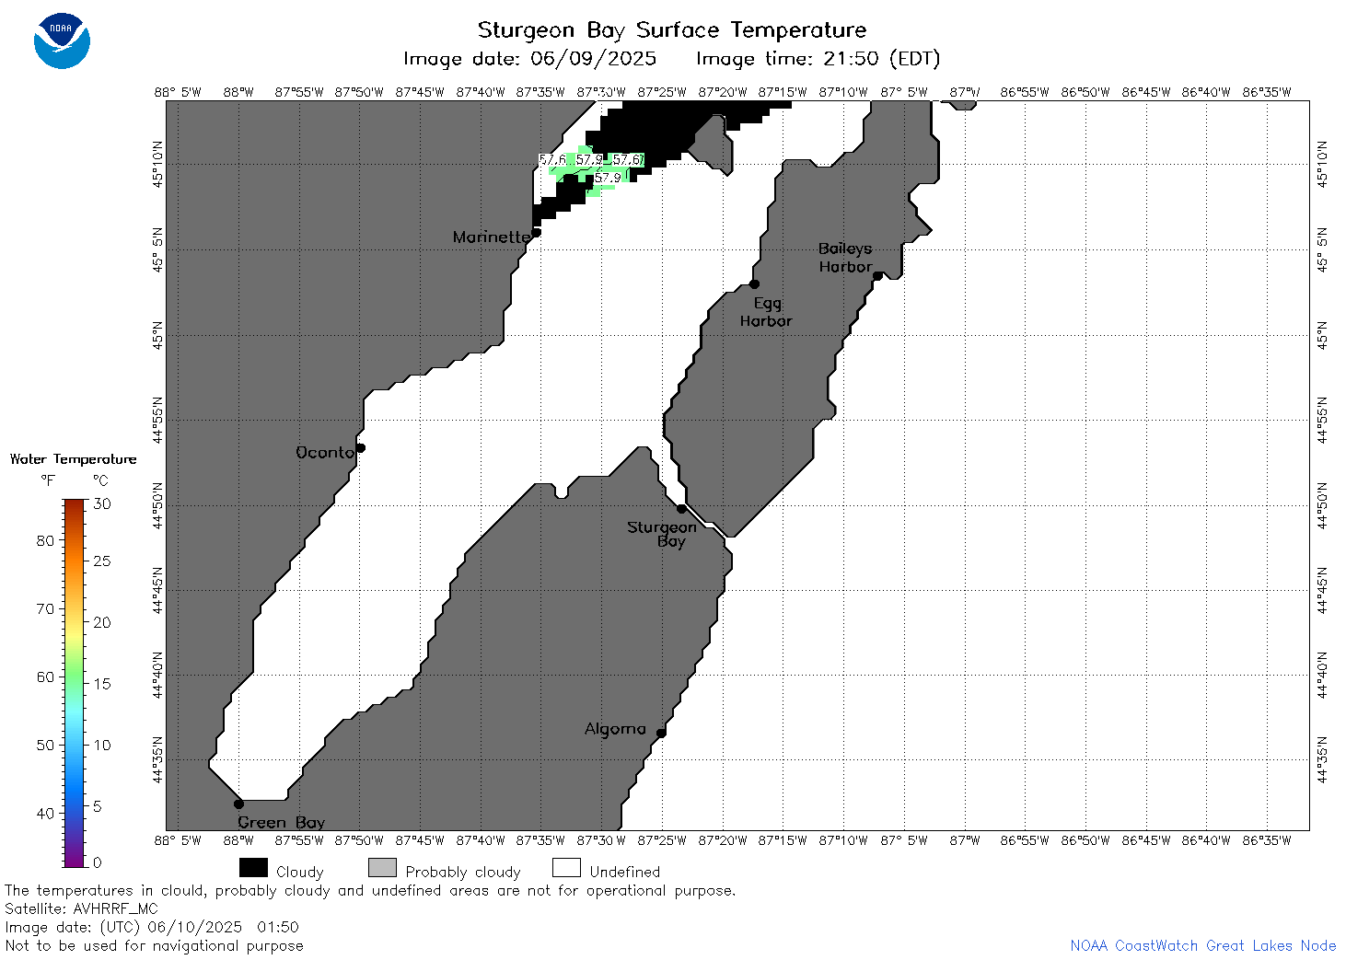Click the Green Bay city marker dot
The width and height of the screenshot is (1346, 960).
(x=238, y=804)
